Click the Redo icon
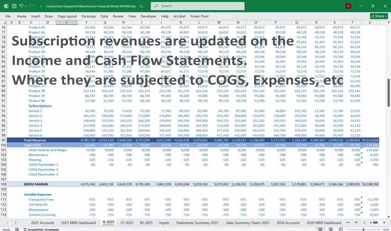The height and width of the screenshot is (231, 391). pos(30,6)
